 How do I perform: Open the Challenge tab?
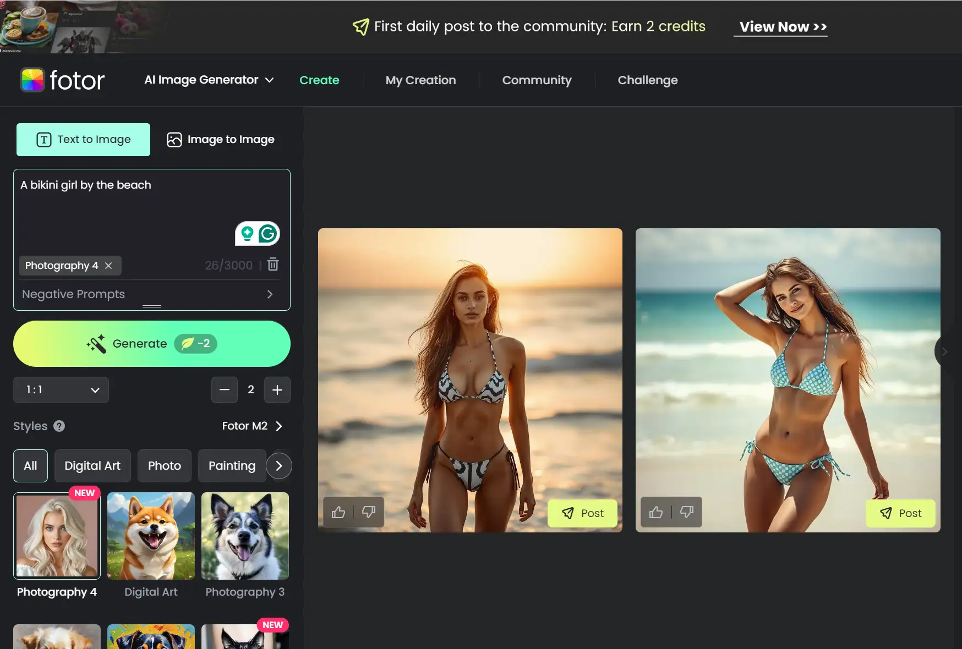648,80
